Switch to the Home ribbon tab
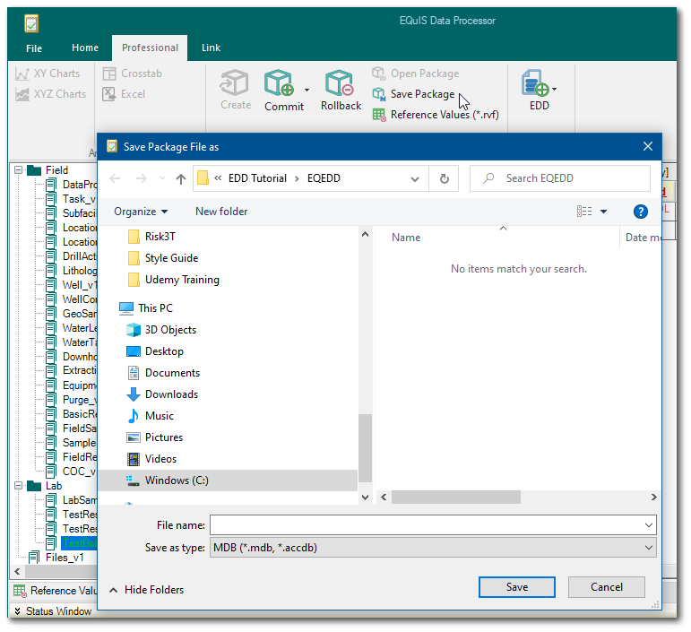 85,48
